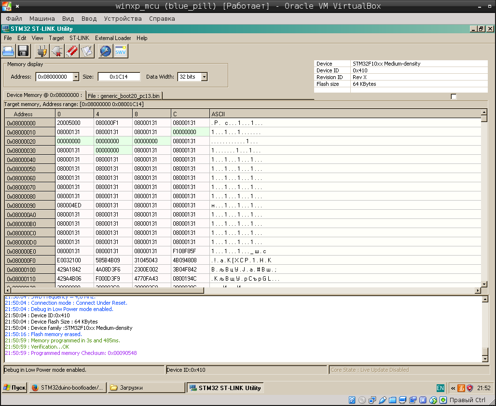Click the Full chip erase eraser icon
Viewport: 496px width, 406px height.
pyautogui.click(x=72, y=51)
